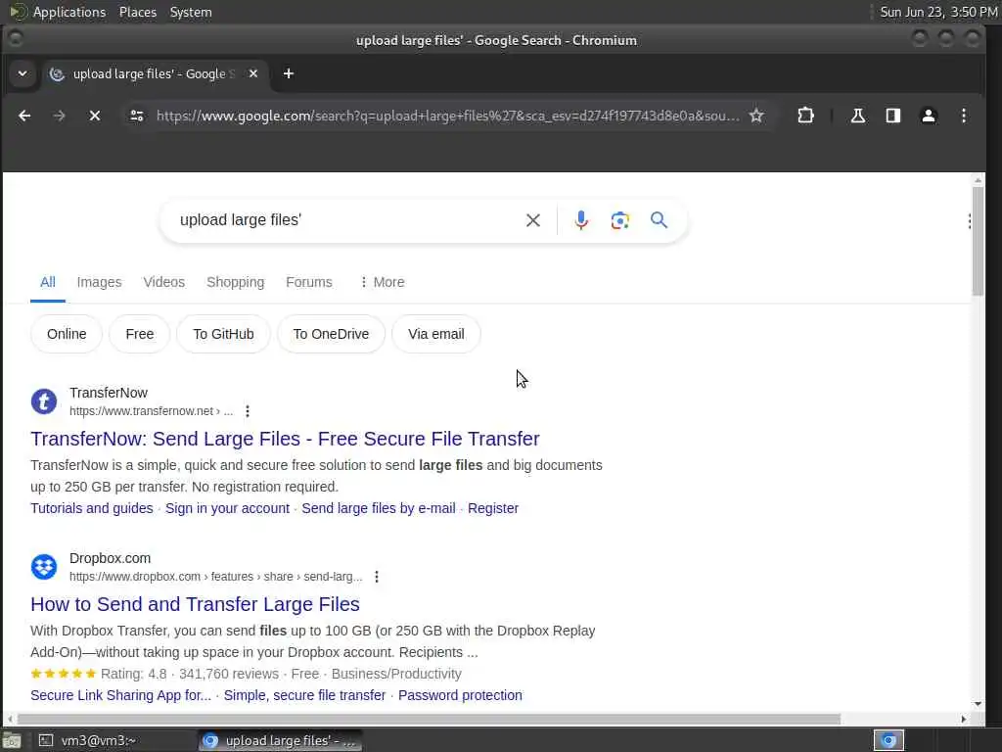1002x752 pixels.
Task: Open Chrome Labs flask icon
Action: point(858,116)
